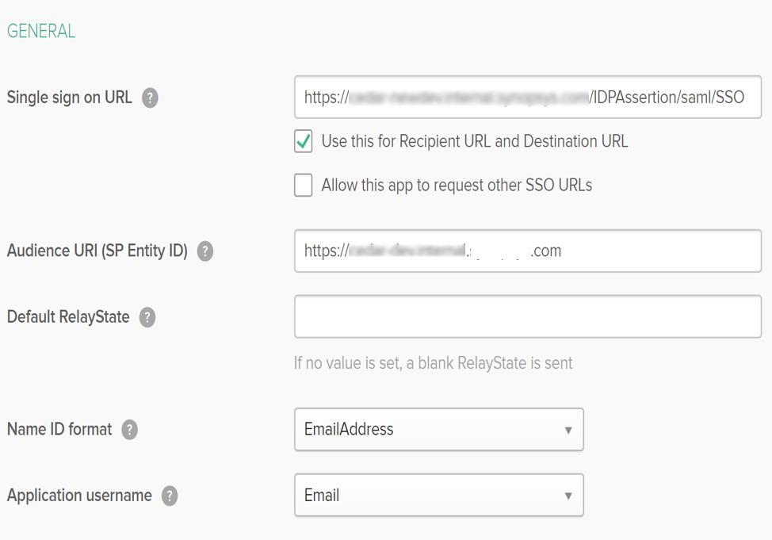This screenshot has width=772, height=540.
Task: Focus the empty Default RelayState field
Action: coord(528,316)
